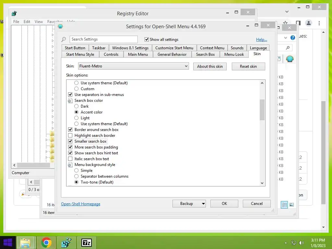Open the Windows 8.1 Settings tab
Screen dimensions: 332x249
point(130,48)
